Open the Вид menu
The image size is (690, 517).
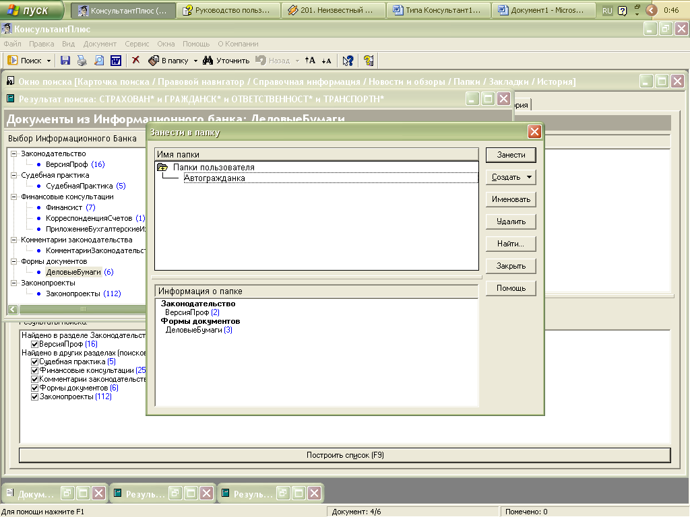[68, 44]
